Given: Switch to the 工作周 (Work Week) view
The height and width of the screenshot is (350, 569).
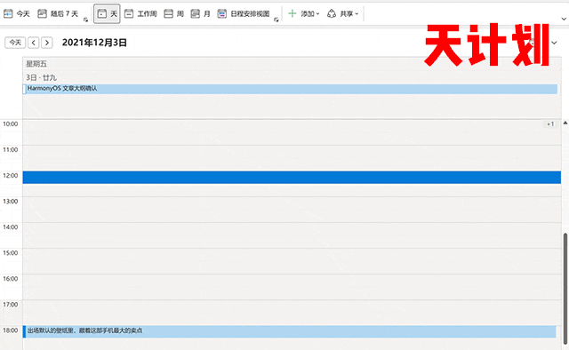Looking at the screenshot, I should click(140, 14).
